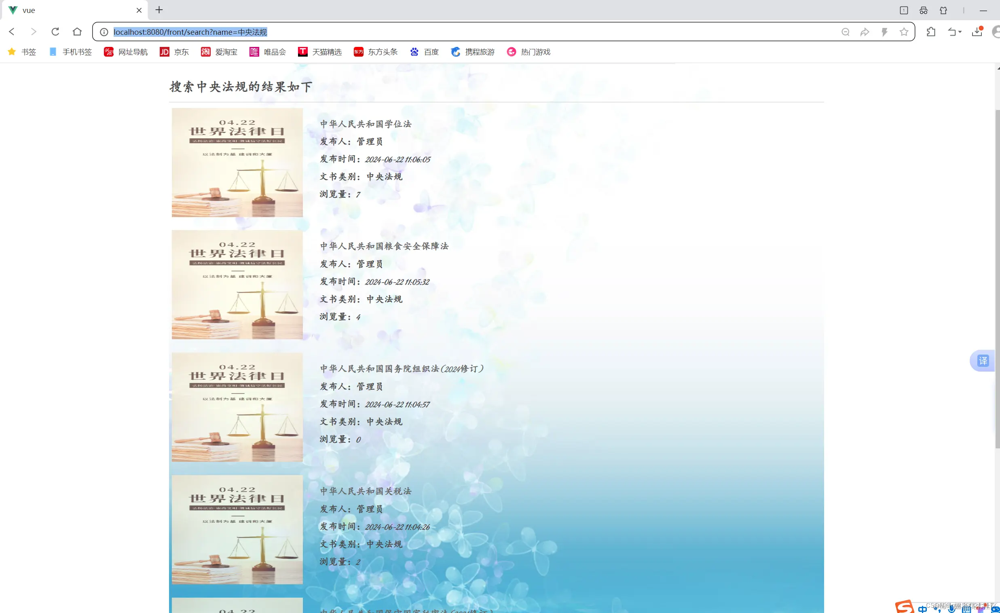The image size is (1000, 613).
Task: Click the Sogou input method S icon
Action: click(905, 607)
